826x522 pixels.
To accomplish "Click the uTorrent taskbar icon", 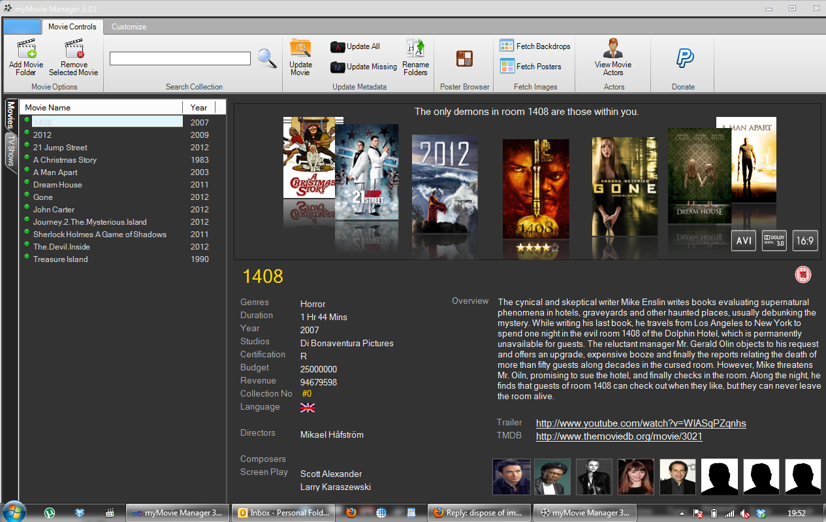I will (x=50, y=513).
